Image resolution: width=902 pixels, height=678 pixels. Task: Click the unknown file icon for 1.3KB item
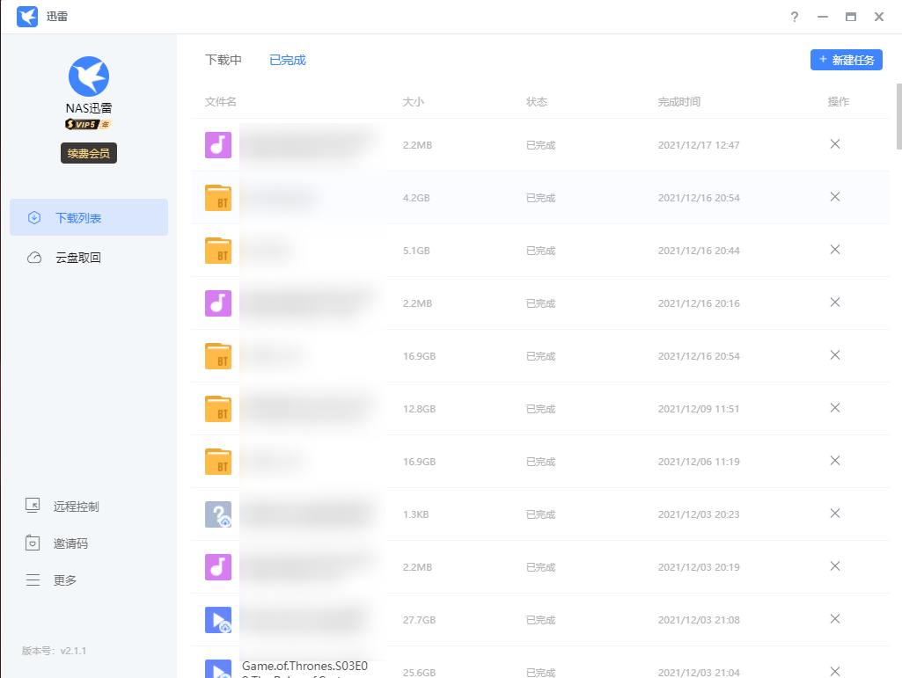pos(218,514)
